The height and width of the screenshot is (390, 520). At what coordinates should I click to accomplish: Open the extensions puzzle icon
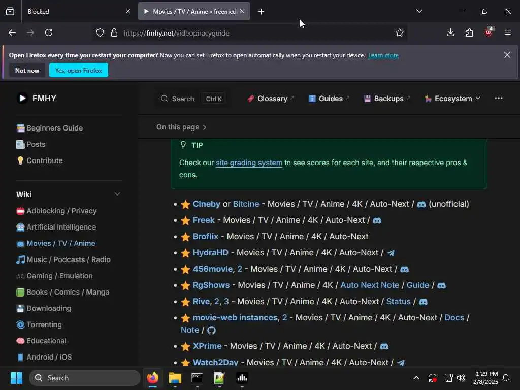469,32
